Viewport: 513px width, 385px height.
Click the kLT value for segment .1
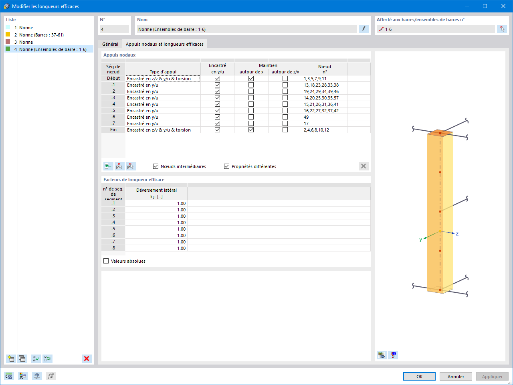click(x=156, y=203)
